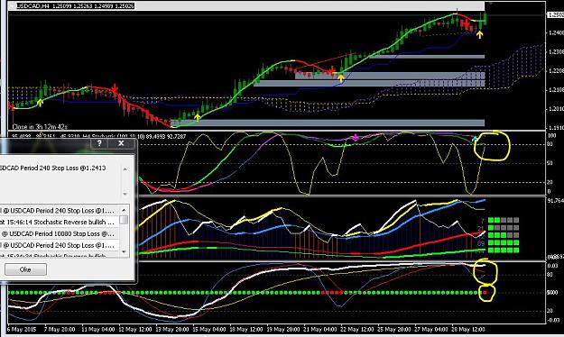Open the question mark help button

click(99, 143)
